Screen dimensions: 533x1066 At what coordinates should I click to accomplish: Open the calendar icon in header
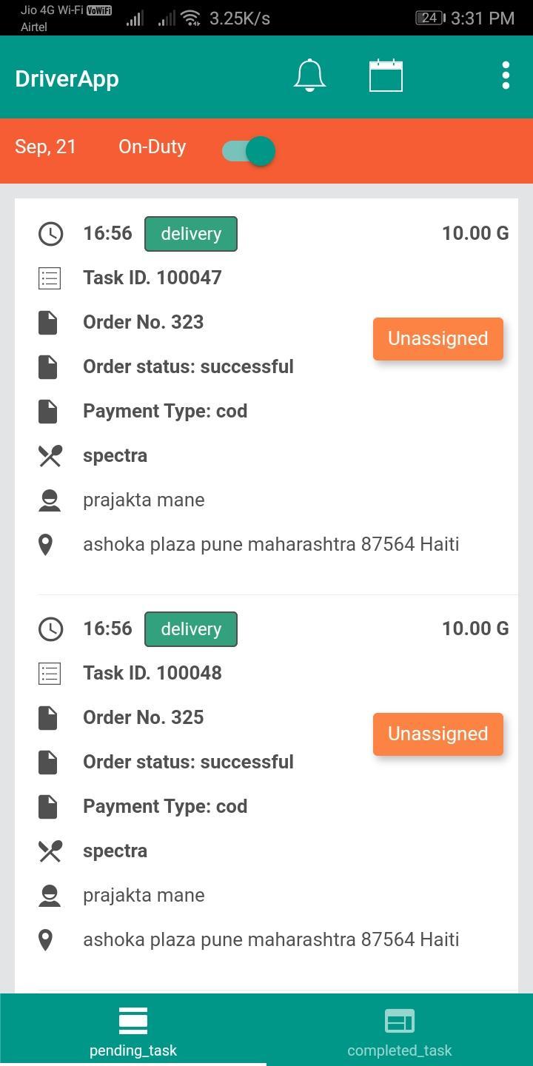386,76
